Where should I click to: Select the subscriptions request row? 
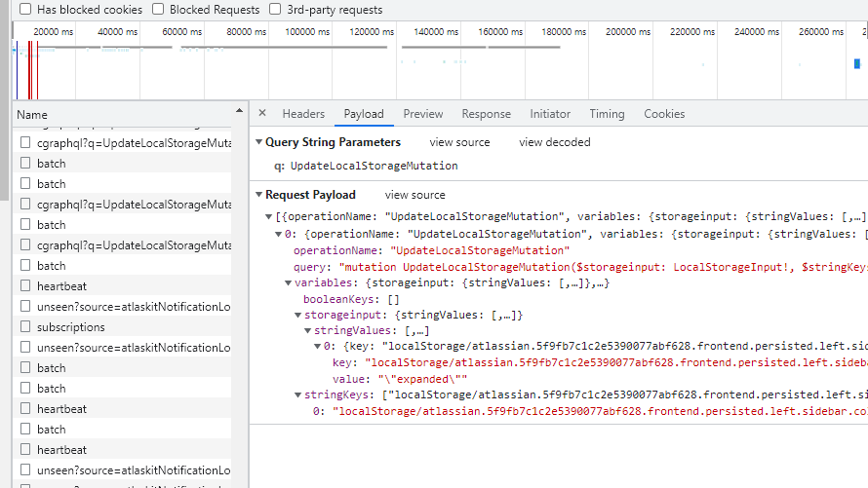coord(71,327)
